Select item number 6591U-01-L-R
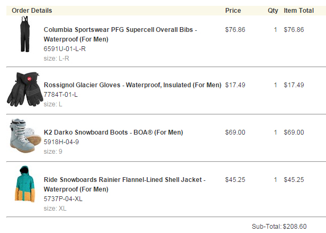326x233 pixels. pyautogui.click(x=65, y=49)
